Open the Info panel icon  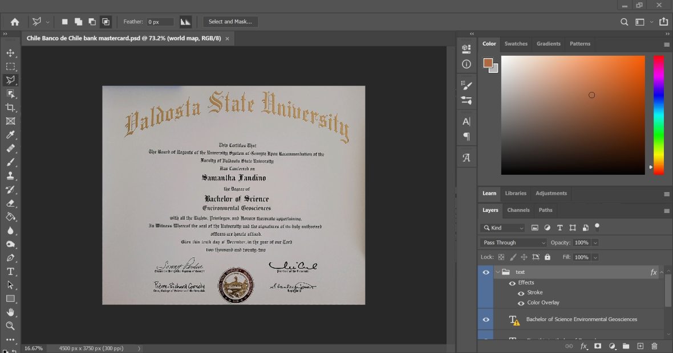point(466,64)
